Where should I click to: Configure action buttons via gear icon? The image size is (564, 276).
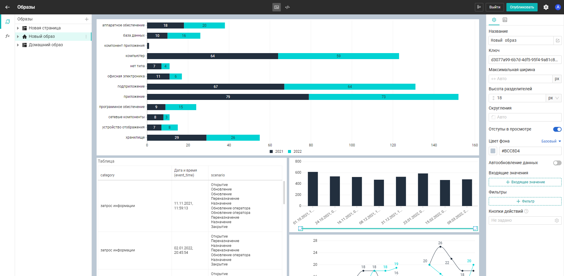pos(557,220)
